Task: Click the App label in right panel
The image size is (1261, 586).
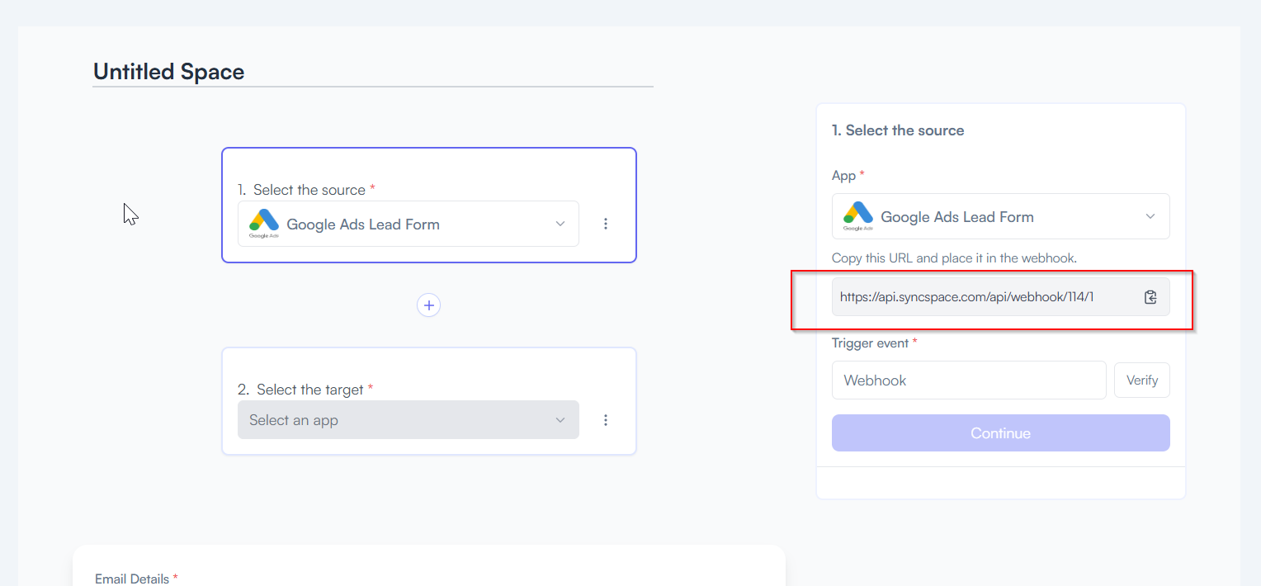Action: pyautogui.click(x=848, y=175)
